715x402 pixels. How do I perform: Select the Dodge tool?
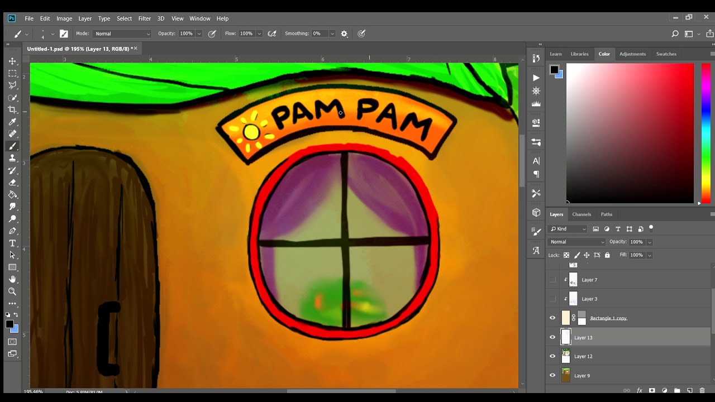coord(12,219)
